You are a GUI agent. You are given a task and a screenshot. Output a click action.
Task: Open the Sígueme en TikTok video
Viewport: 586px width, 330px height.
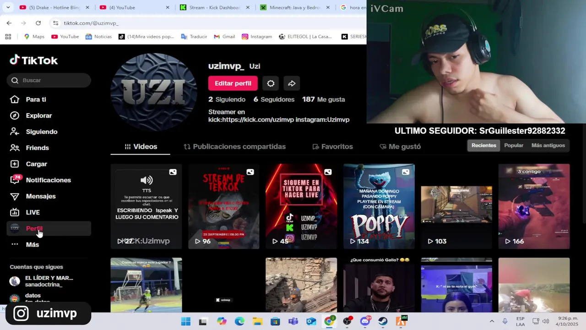[301, 206]
